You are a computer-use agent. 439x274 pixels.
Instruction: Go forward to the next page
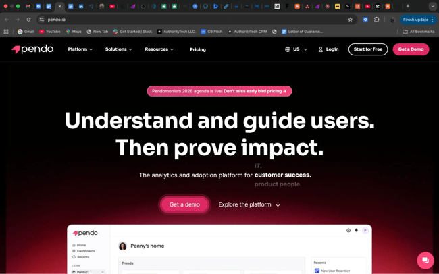[18, 20]
